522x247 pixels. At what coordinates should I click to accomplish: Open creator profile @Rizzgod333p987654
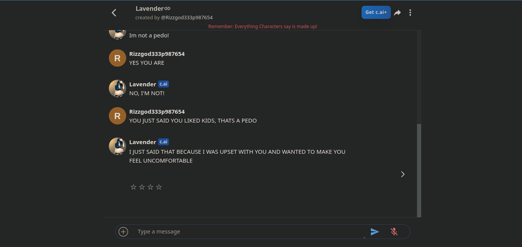pos(187,17)
